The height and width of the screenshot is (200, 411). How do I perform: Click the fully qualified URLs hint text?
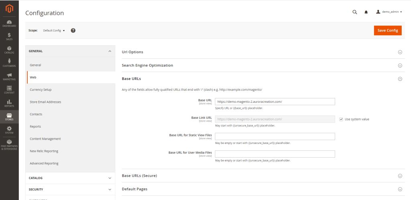tap(192, 90)
